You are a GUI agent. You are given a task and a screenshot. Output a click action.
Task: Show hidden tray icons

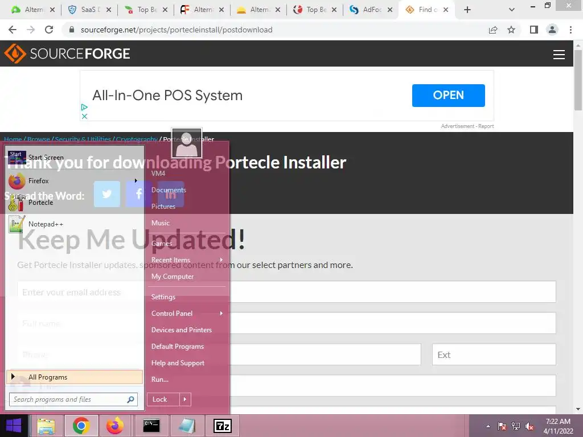point(488,426)
